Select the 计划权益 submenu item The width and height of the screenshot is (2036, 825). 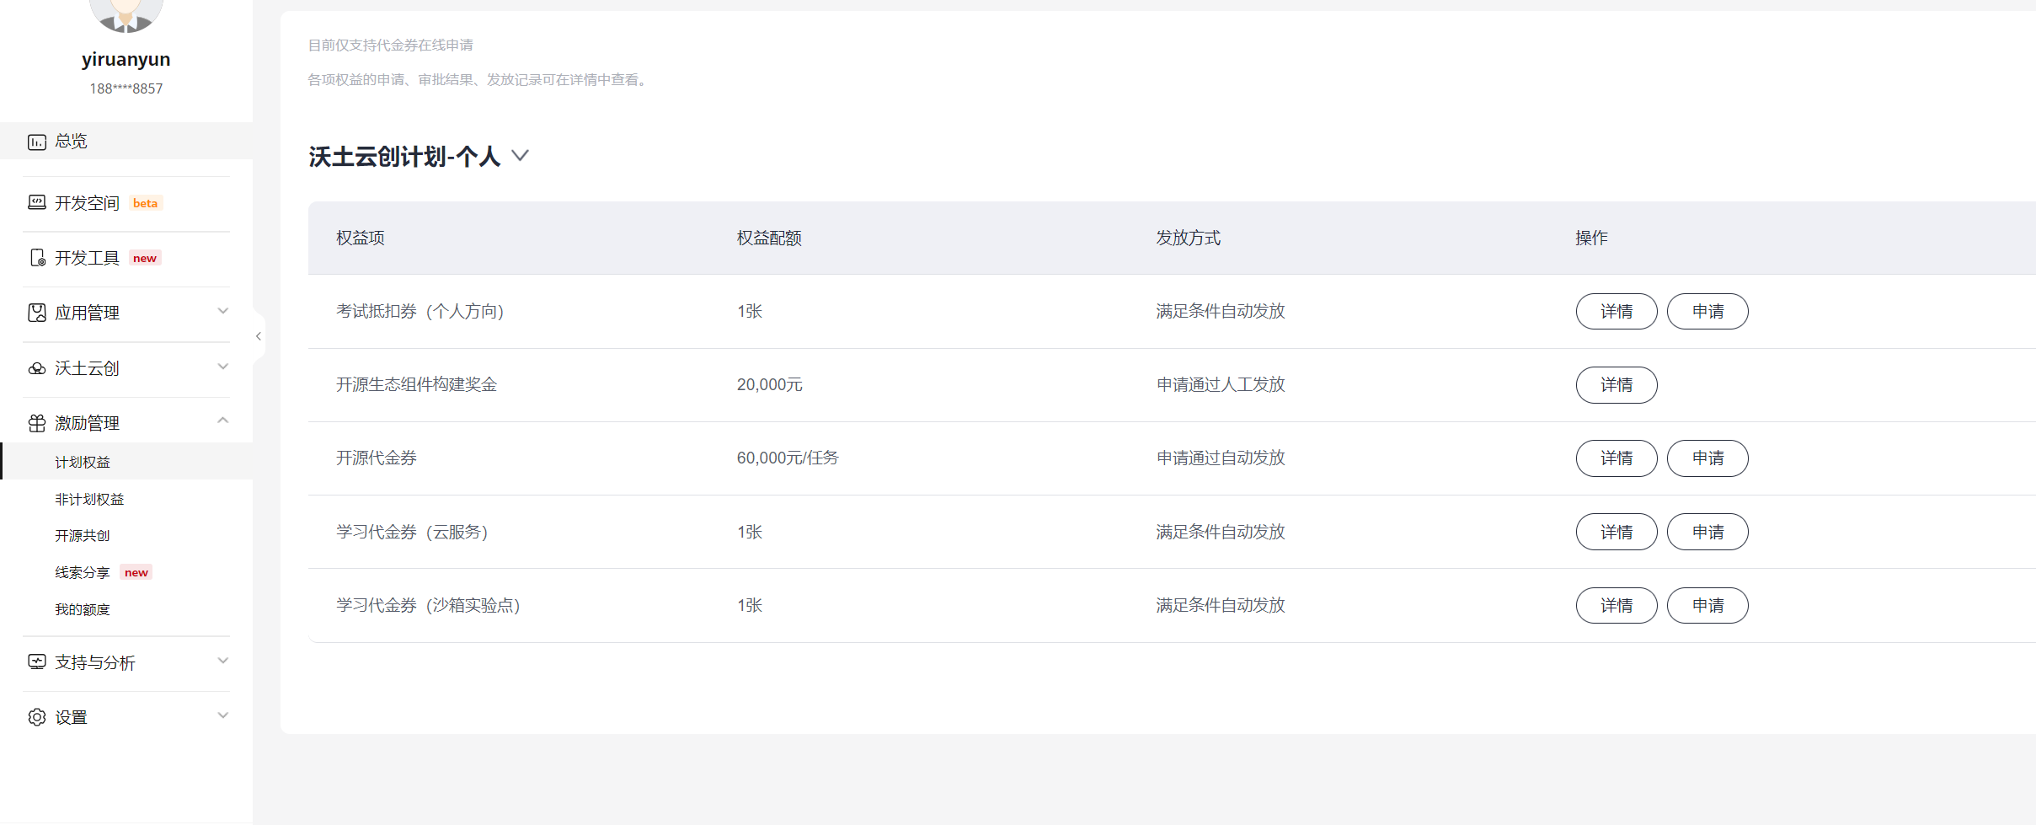(126, 462)
